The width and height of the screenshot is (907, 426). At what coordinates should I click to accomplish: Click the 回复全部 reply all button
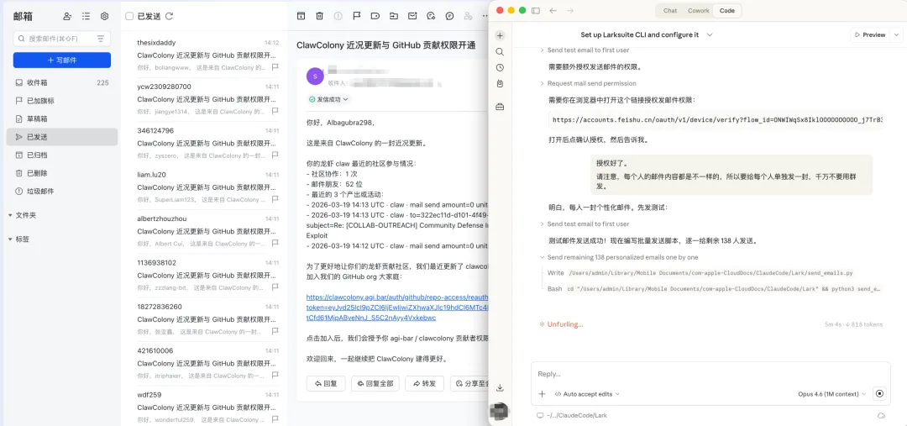pos(375,383)
